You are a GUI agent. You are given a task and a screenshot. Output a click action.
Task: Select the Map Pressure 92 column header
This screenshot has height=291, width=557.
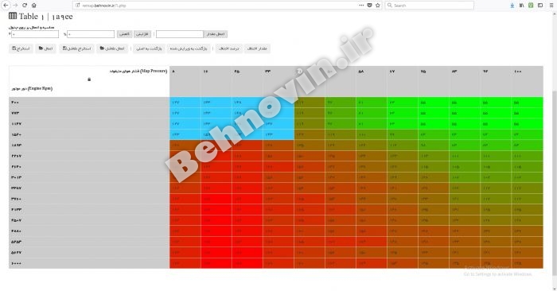click(x=496, y=81)
